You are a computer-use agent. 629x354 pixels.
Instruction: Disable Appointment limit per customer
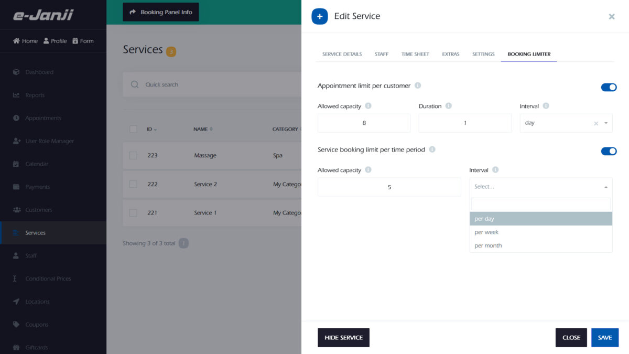click(x=609, y=87)
